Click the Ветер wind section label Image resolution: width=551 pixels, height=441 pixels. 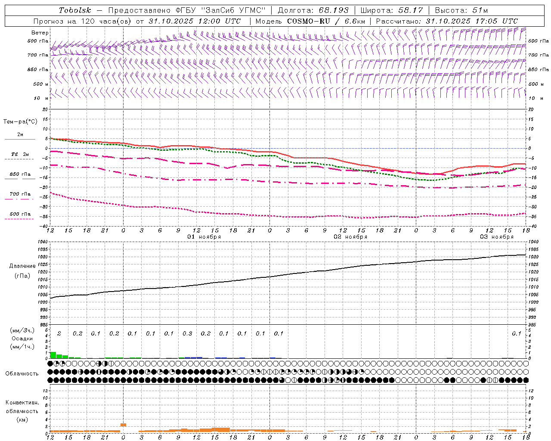tap(40, 33)
